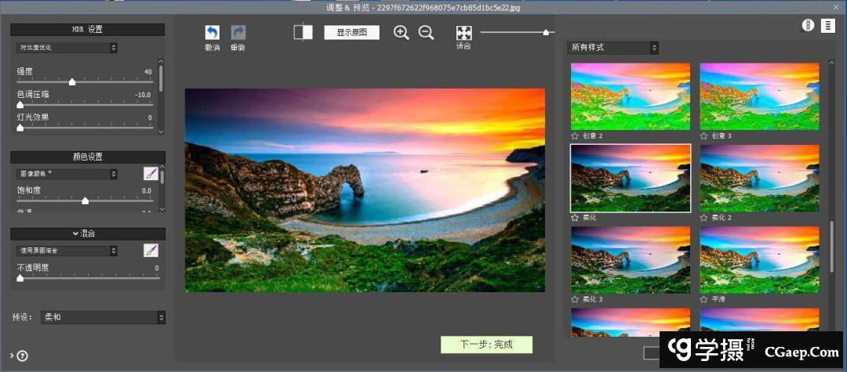847x372 pixels.
Task: Click the brush icon in Color Settings
Action: point(151,174)
